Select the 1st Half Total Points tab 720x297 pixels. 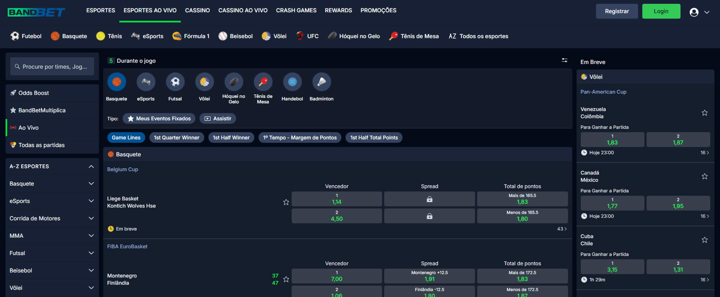[x=374, y=138]
